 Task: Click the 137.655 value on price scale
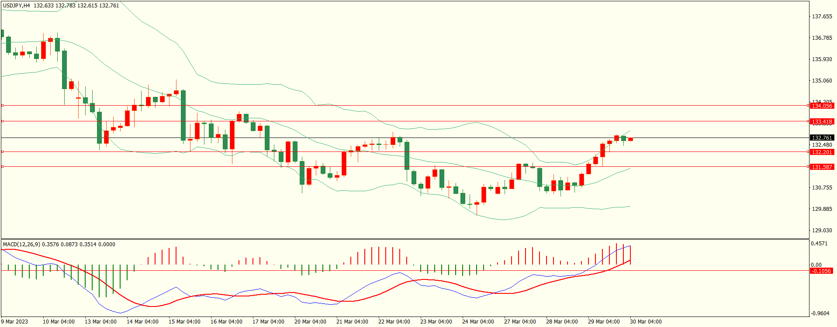tap(822, 17)
